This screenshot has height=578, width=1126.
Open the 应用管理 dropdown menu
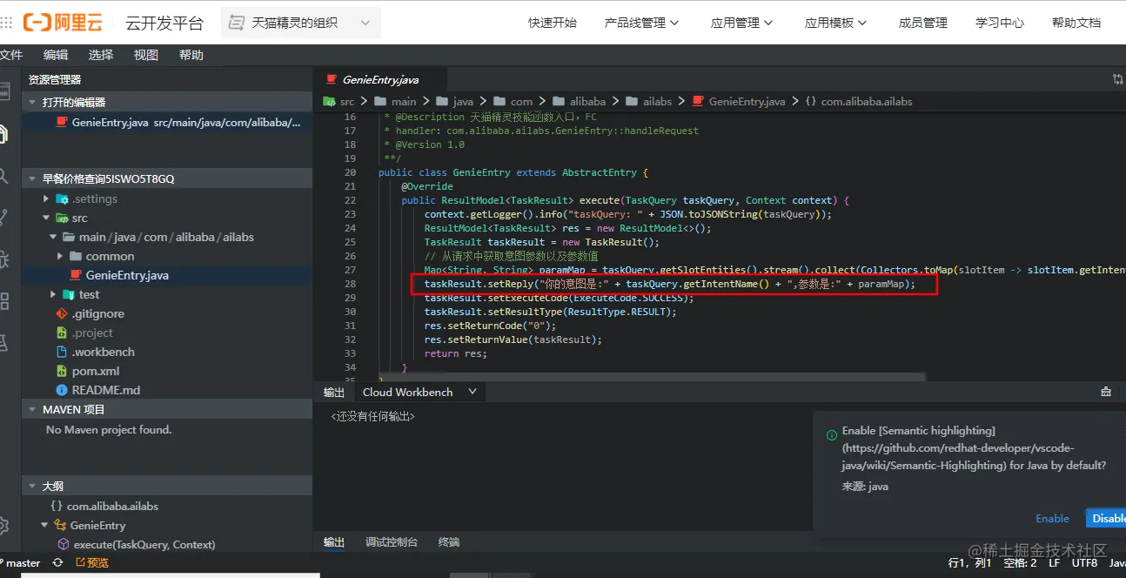(741, 24)
